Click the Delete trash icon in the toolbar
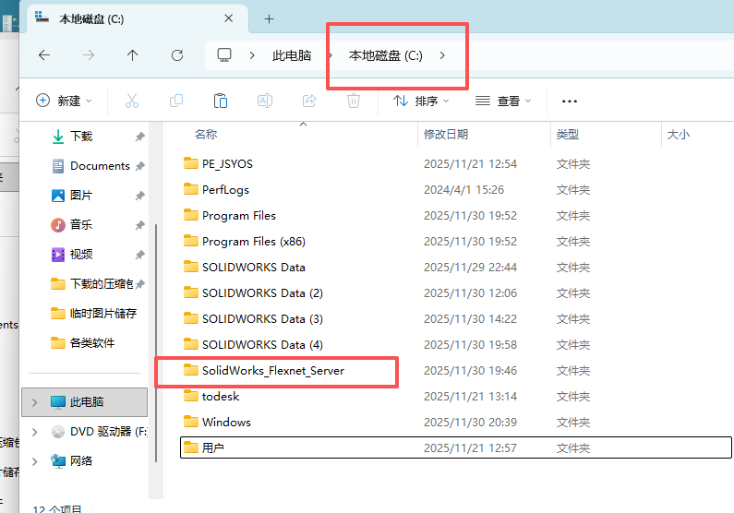This screenshot has height=513, width=734. [354, 101]
